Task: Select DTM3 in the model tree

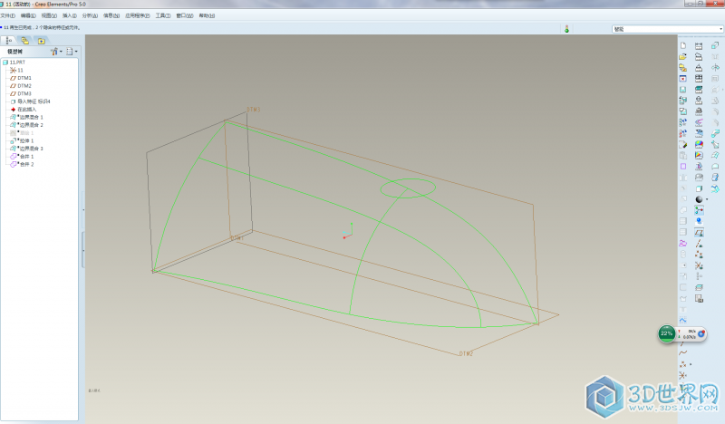Action: pyautogui.click(x=21, y=93)
